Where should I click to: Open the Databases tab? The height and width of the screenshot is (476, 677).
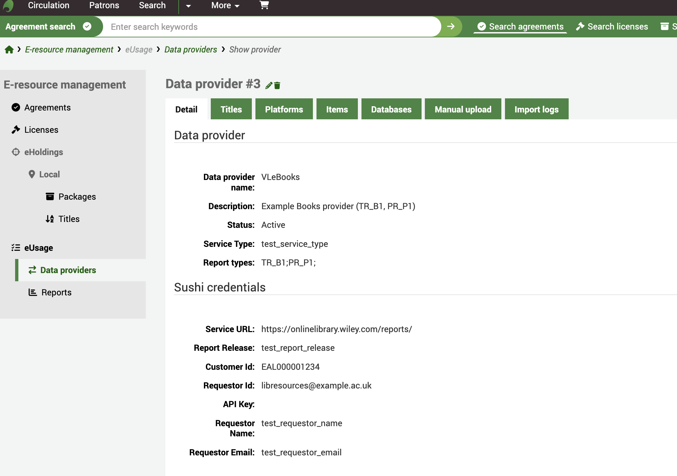[391, 109]
